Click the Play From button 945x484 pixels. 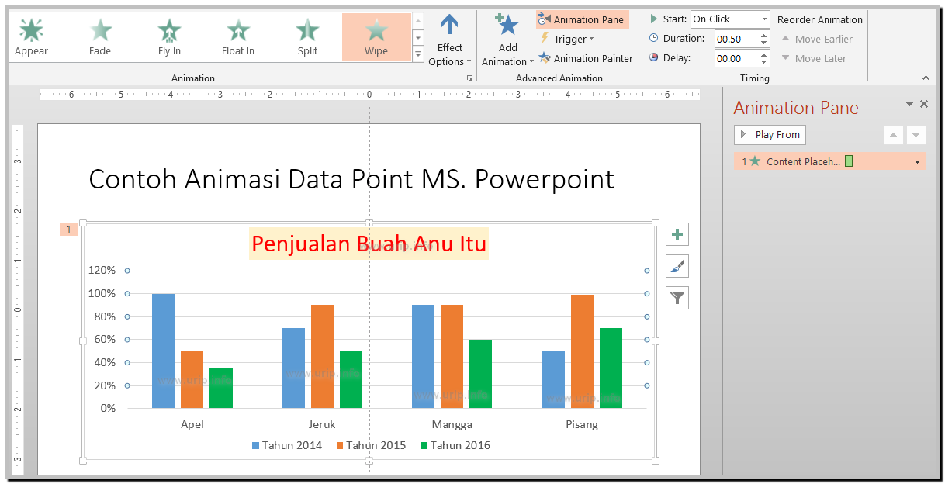tap(769, 134)
